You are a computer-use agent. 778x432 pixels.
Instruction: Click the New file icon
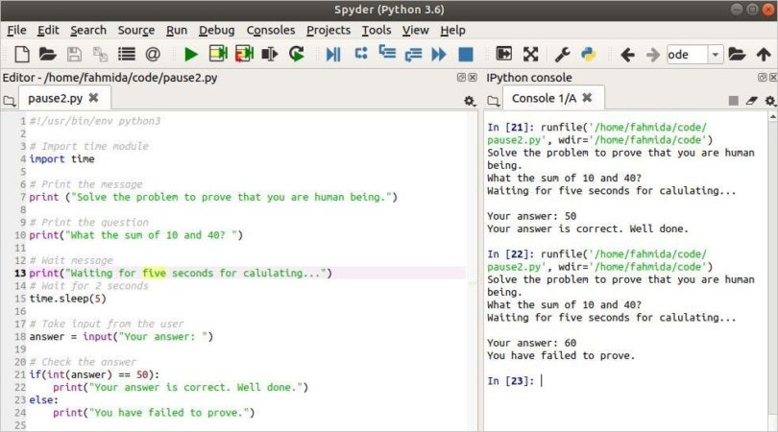[21, 55]
